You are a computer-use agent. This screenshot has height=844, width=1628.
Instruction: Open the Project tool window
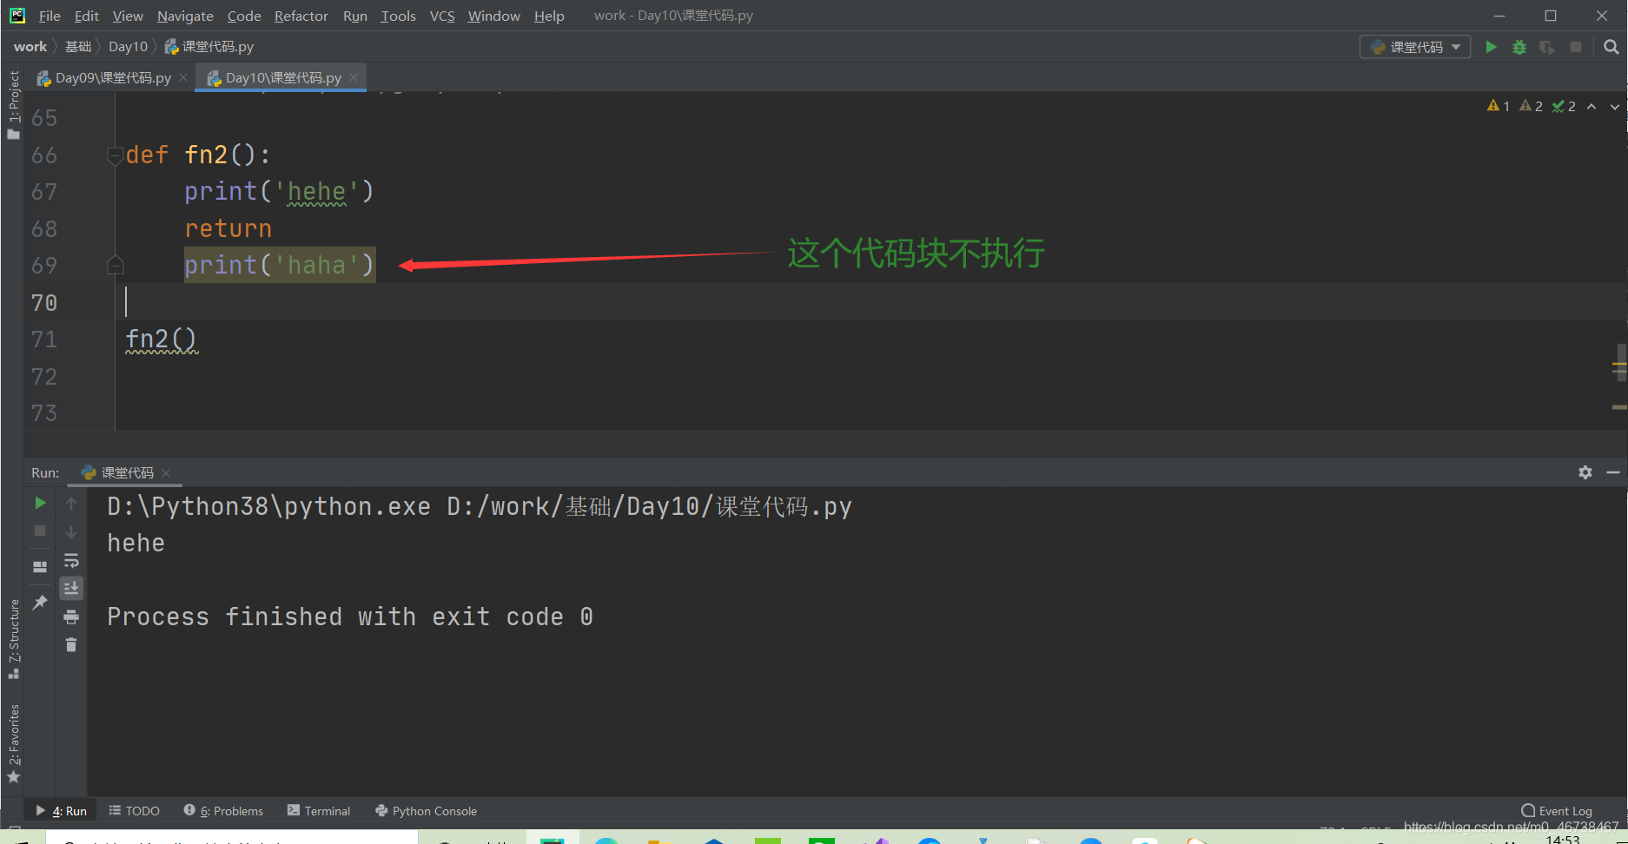tap(13, 104)
